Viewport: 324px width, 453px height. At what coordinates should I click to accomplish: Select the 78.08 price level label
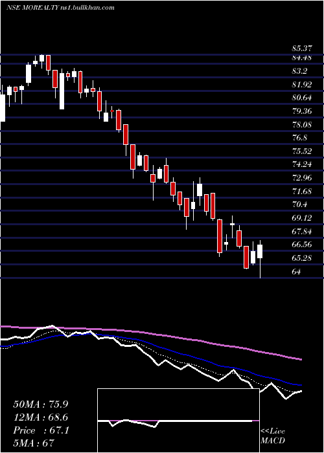302,125
